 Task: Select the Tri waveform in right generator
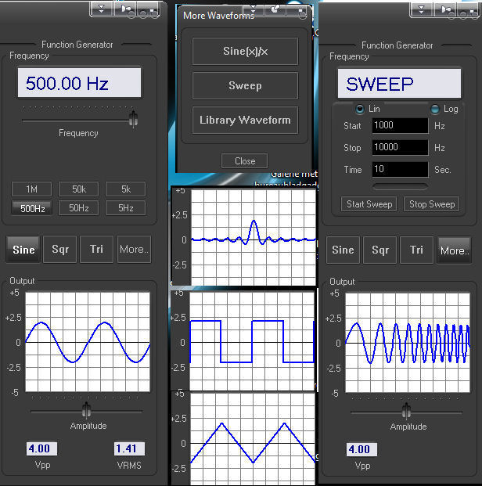tap(416, 250)
